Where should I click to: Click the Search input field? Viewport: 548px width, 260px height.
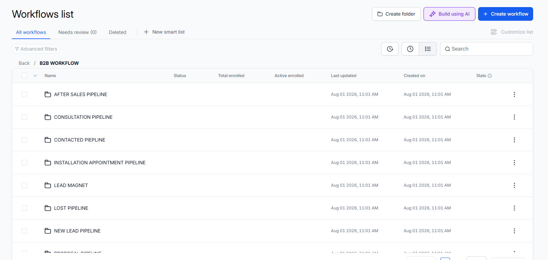point(486,49)
